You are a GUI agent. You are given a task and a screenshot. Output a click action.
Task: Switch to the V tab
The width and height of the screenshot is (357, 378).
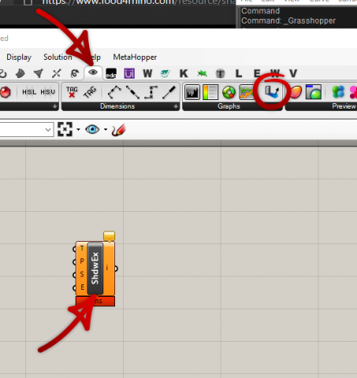pyautogui.click(x=293, y=73)
